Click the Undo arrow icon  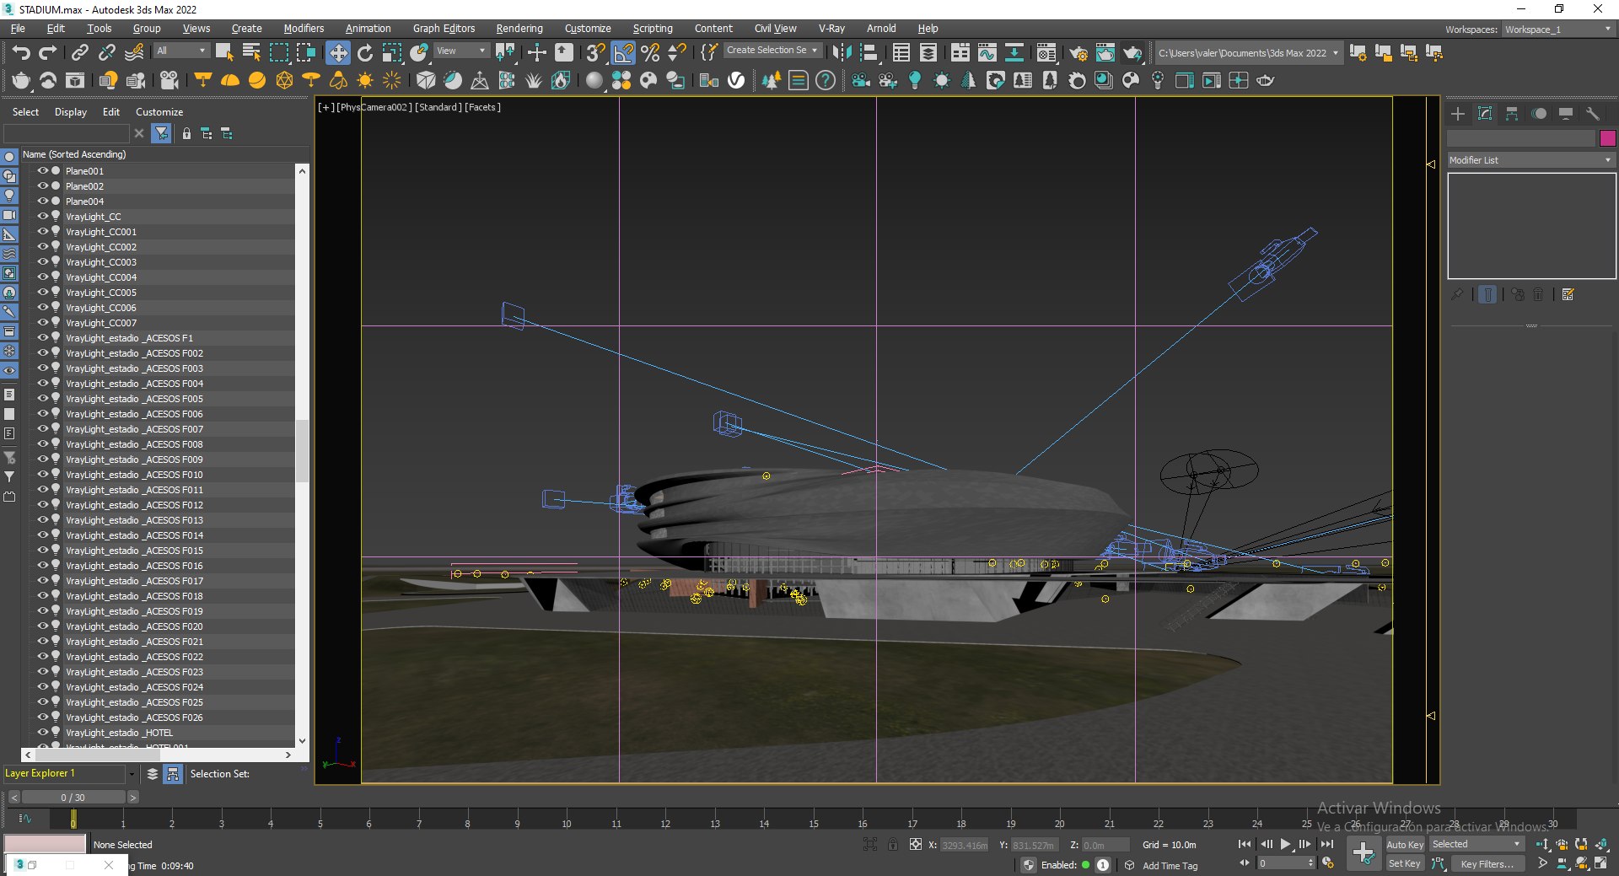tap(21, 52)
